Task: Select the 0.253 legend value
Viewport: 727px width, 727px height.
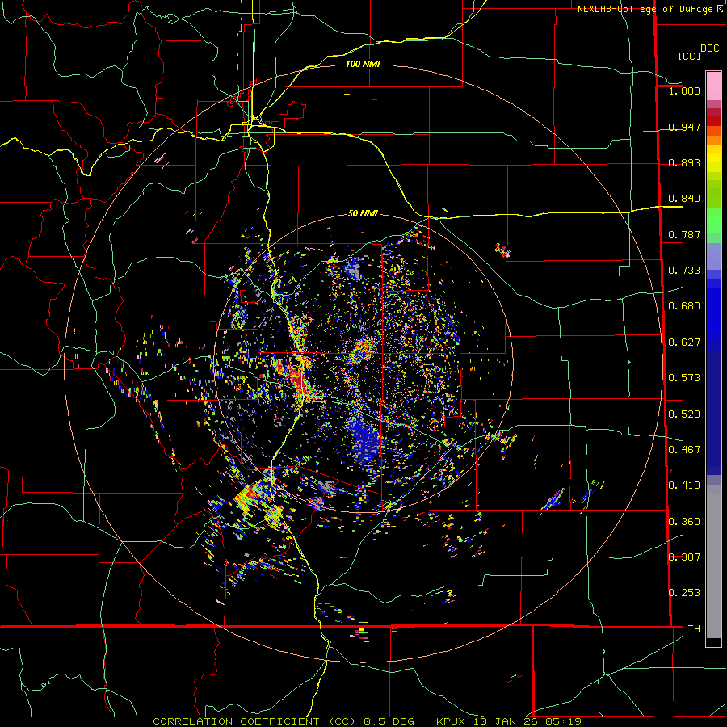Action: [684, 593]
